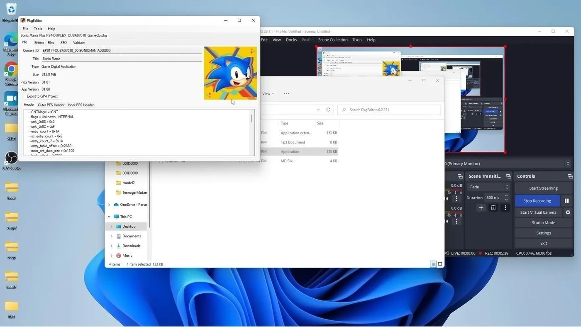This screenshot has width=581, height=327.
Task: Open the Scene Collection menu in OBS
Action: [x=333, y=40]
